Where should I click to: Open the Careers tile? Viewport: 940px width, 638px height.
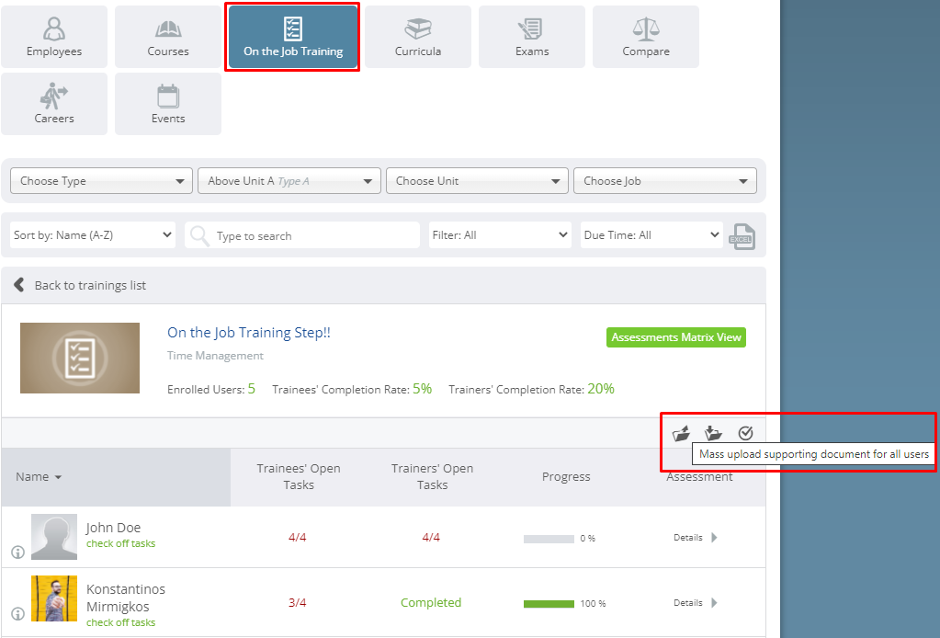point(54,104)
